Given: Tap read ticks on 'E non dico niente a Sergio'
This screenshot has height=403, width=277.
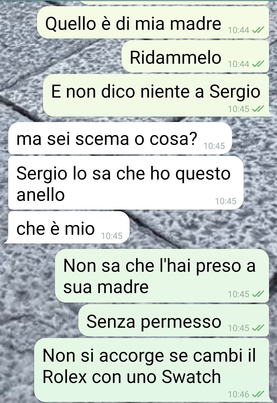Looking at the screenshot, I should pyautogui.click(x=257, y=109).
